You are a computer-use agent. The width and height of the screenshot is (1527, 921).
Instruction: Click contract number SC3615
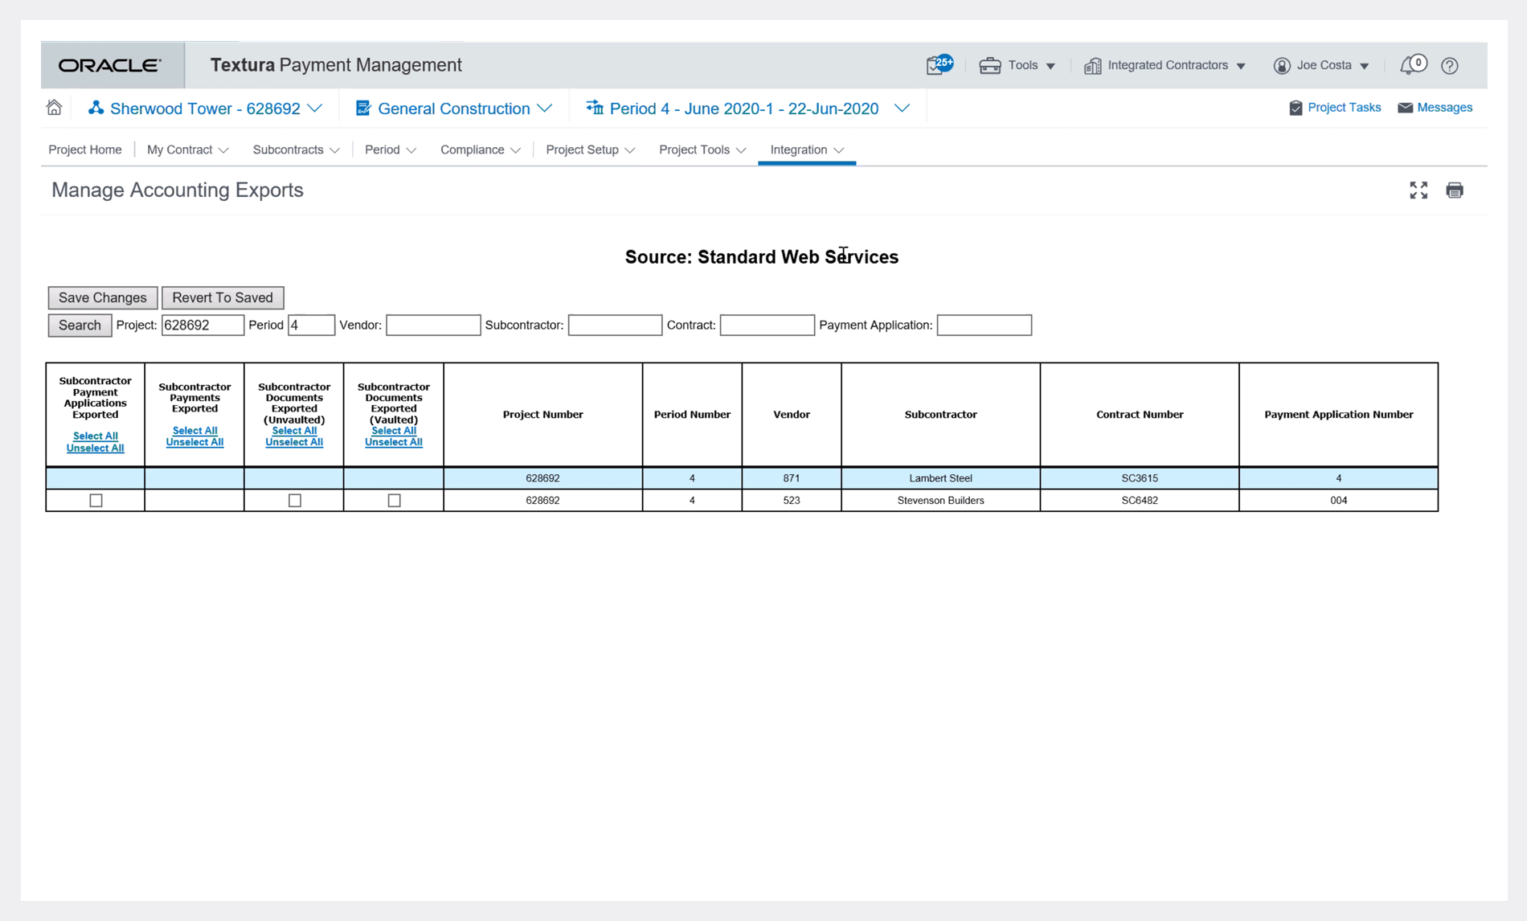pyautogui.click(x=1140, y=478)
